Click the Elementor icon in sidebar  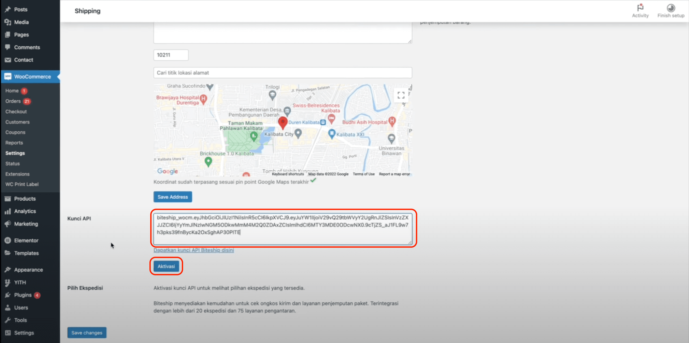8,240
